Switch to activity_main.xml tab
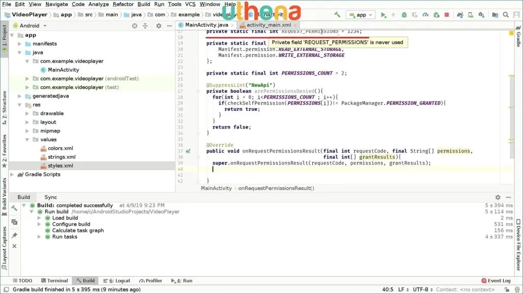Screen dimensions: 523x294 pos(269,25)
